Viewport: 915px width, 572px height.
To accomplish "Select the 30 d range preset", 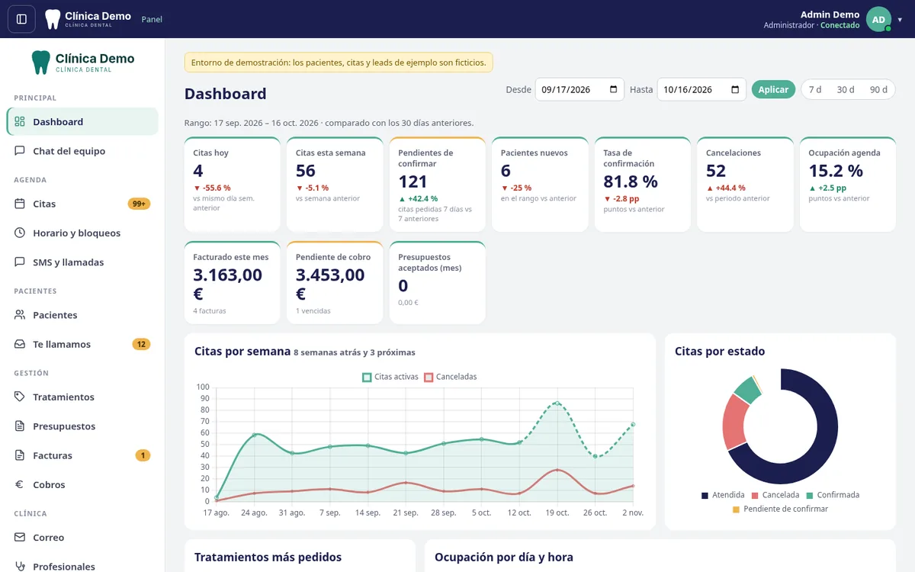I will (846, 89).
